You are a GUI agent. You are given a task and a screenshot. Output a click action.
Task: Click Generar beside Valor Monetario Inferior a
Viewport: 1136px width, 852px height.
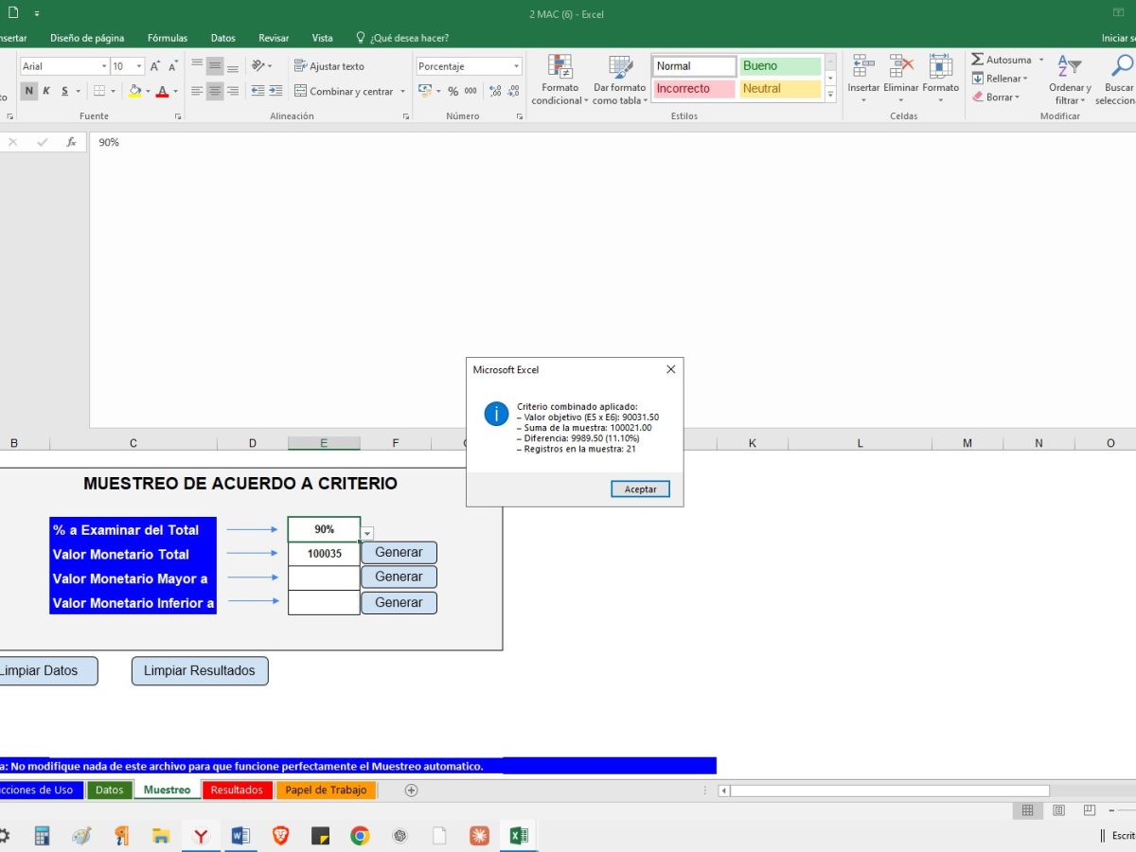click(x=399, y=602)
